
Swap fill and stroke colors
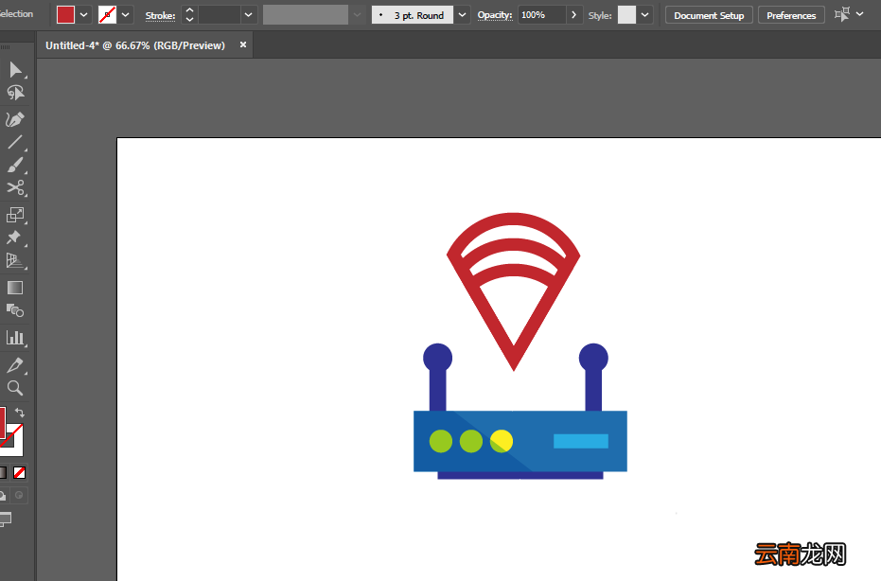[x=20, y=413]
